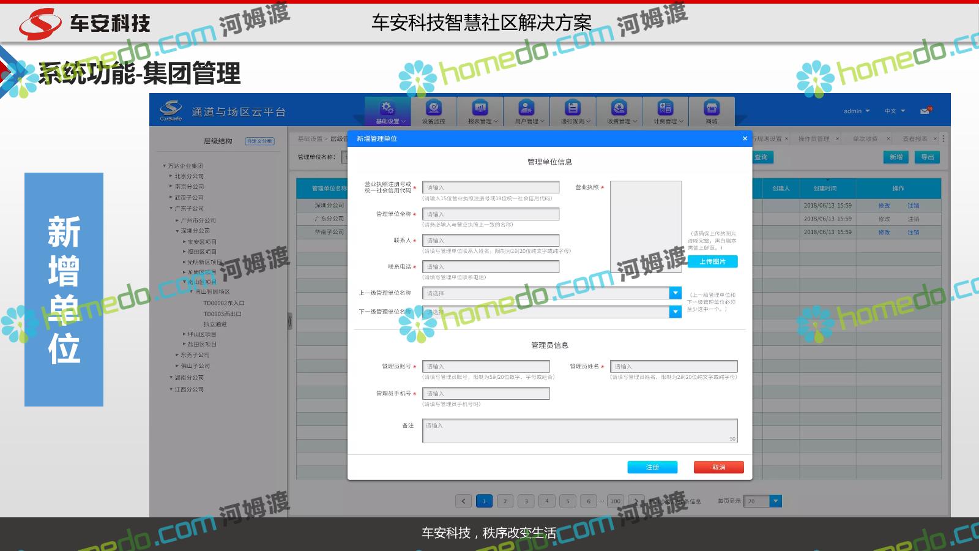Open 上一级管理单位名称 dropdown

click(x=676, y=293)
